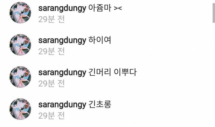This screenshot has height=127, width=215.
Task: Select the 하이여 comment text
Action: tap(100, 40)
